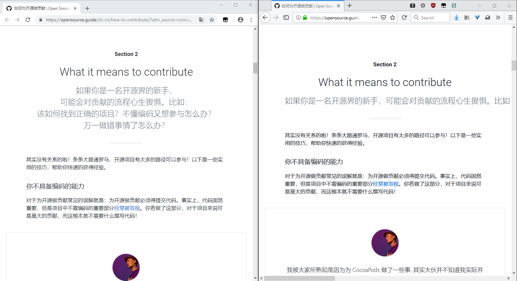Click the gear extension icon in Firefox

423,5
